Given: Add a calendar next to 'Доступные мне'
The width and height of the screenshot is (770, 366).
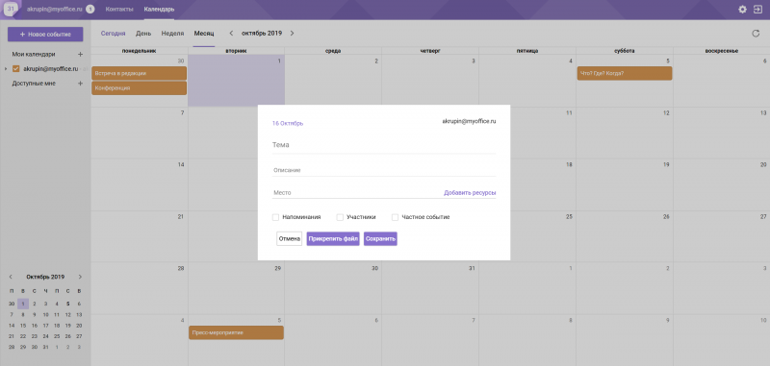Looking at the screenshot, I should 81,84.
